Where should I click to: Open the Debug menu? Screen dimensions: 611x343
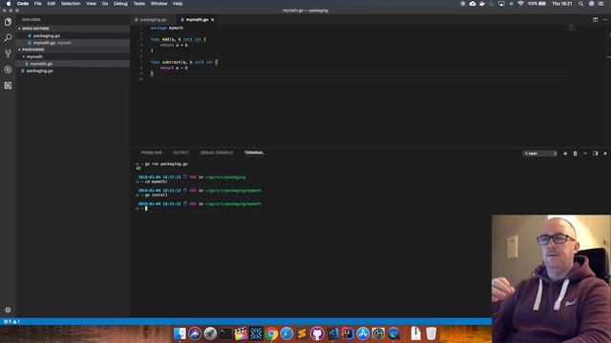click(120, 4)
